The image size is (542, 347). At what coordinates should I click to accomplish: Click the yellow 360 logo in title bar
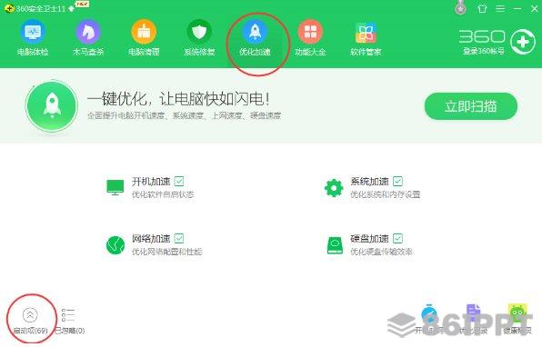pyautogui.click(x=9, y=8)
